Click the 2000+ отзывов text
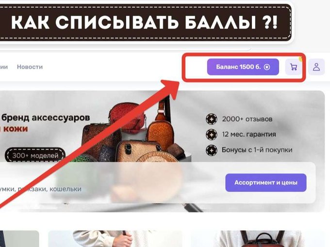The height and width of the screenshot is (247, 330). point(247,119)
